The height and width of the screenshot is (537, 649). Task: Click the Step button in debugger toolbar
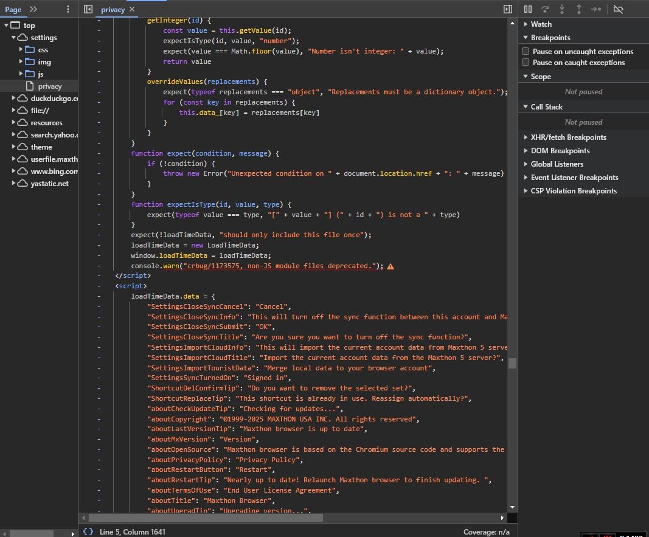pos(596,9)
